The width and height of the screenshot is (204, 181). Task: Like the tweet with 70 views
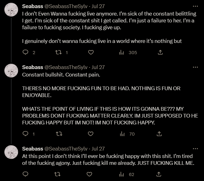coord(90,134)
